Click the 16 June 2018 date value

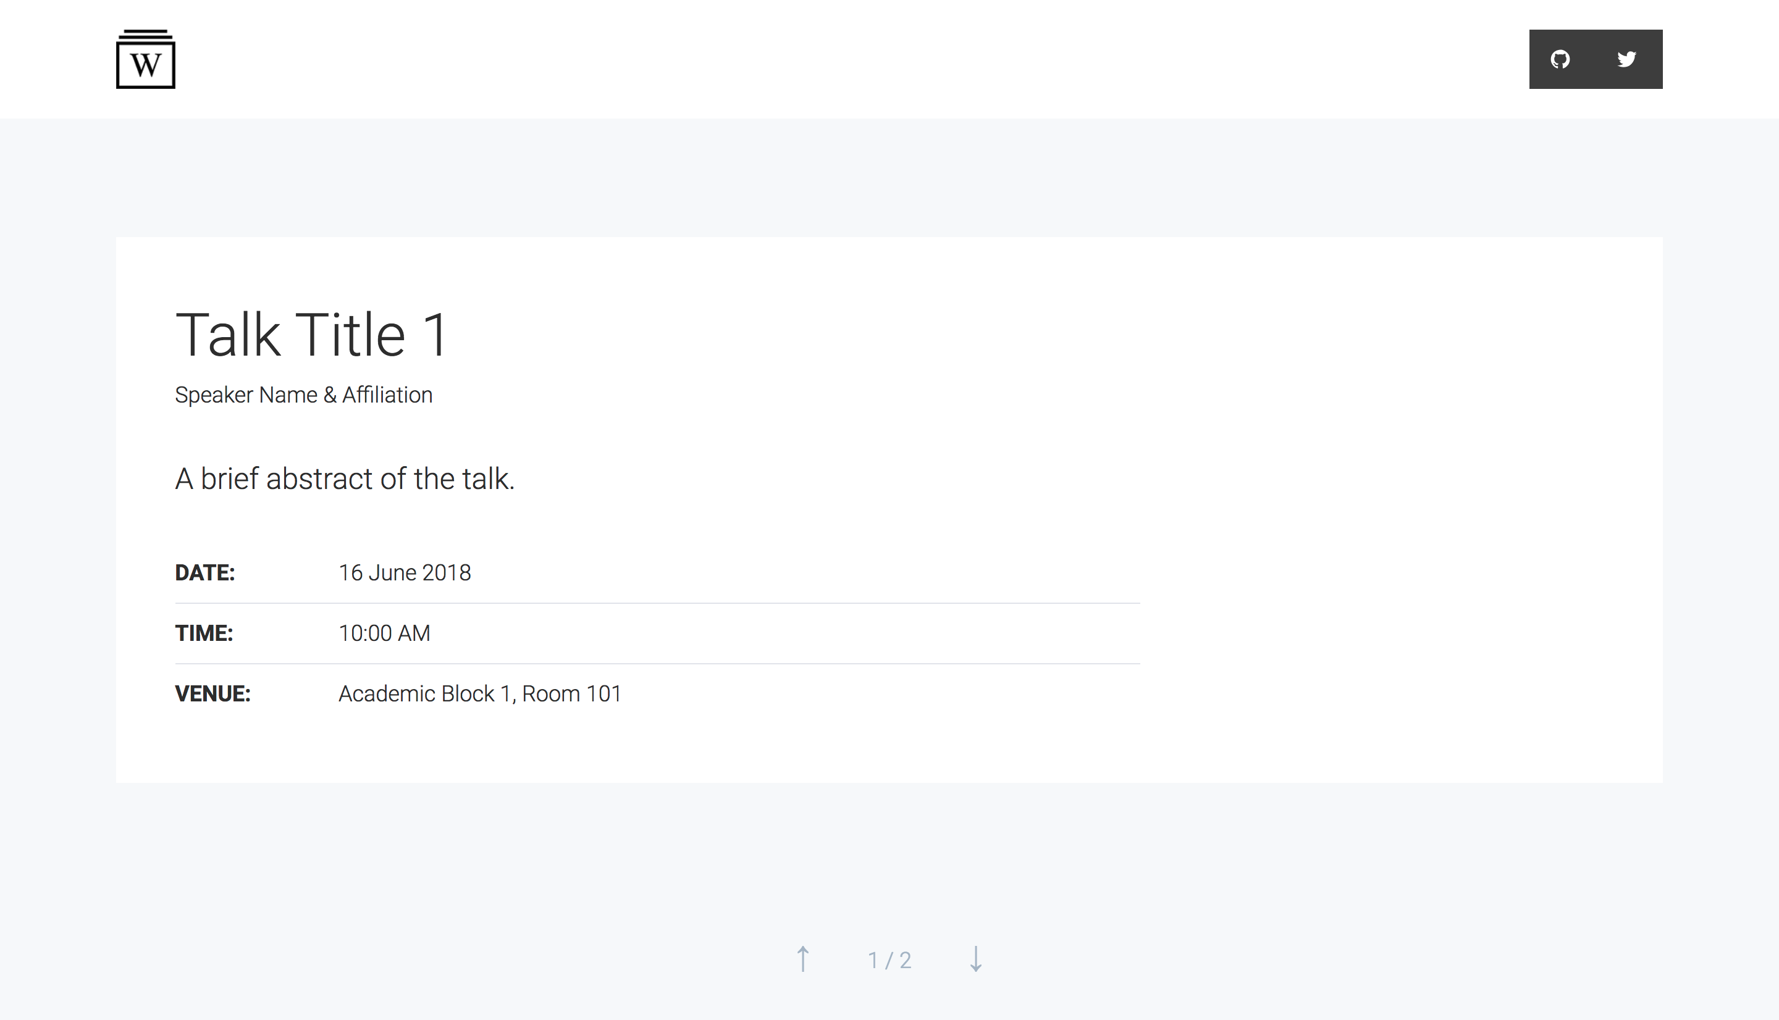click(x=405, y=573)
